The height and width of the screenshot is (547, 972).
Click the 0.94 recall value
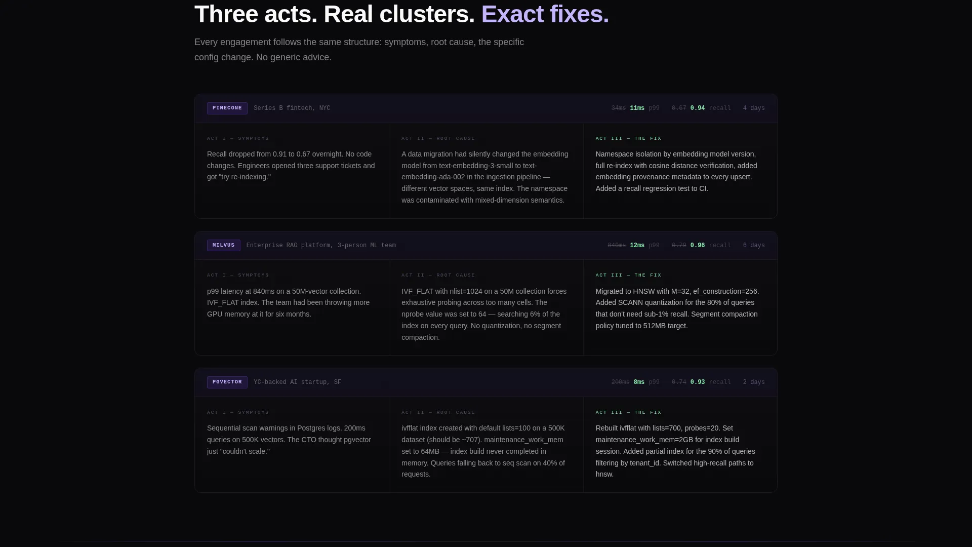(x=697, y=108)
